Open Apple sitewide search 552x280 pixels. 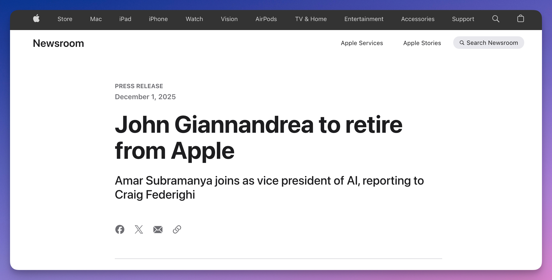click(x=496, y=19)
